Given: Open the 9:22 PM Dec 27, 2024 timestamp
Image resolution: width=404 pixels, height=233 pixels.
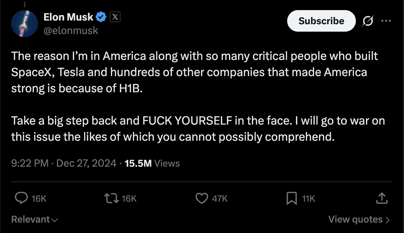Looking at the screenshot, I should point(64,164).
